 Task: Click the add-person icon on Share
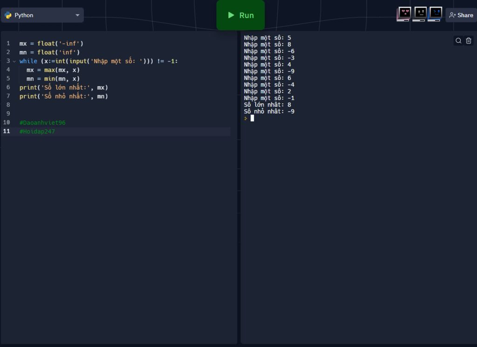452,15
